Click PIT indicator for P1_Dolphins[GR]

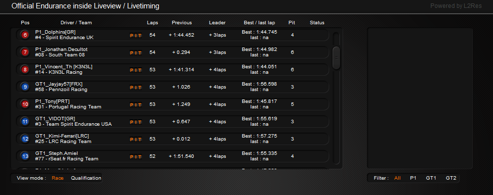pyautogui.click(x=136, y=36)
